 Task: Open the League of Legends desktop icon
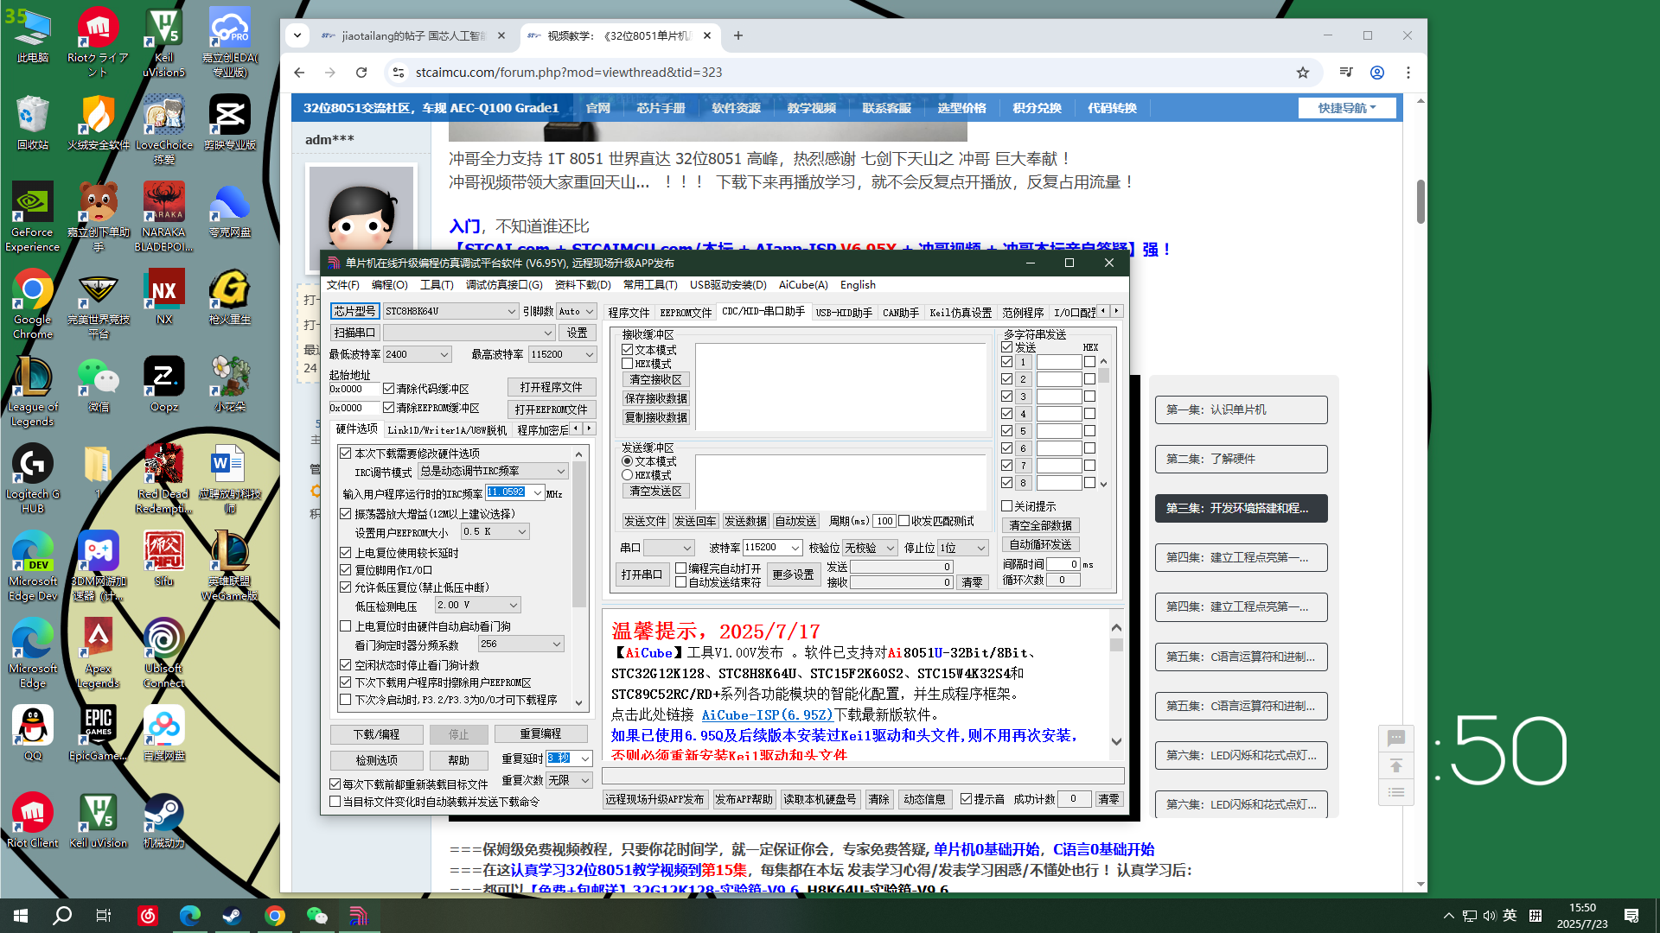pos(33,391)
